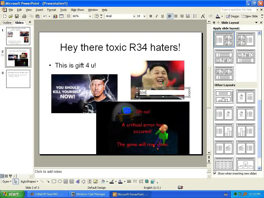The image size is (264, 198).
Task: Align text left
Action: pos(170,16)
